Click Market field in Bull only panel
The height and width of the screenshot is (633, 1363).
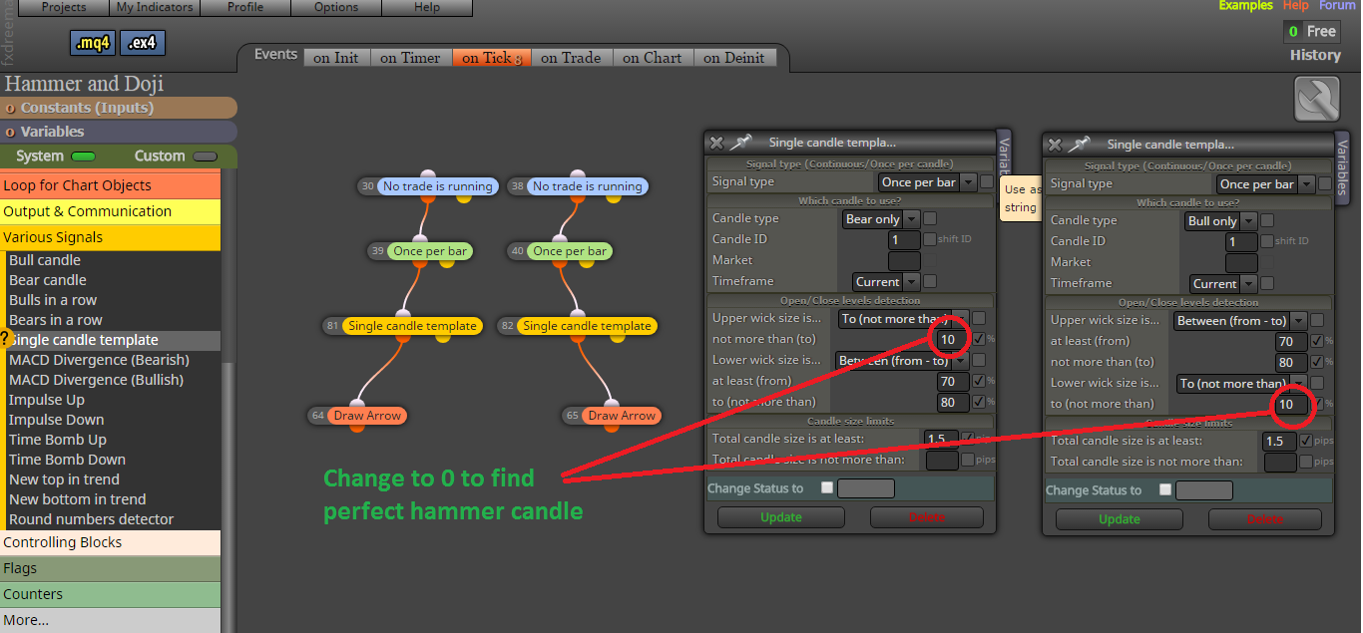tap(1241, 262)
